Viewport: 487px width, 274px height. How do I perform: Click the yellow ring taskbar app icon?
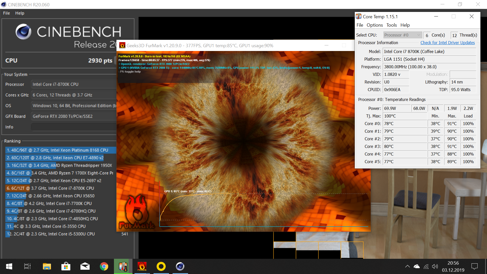tap(161, 266)
